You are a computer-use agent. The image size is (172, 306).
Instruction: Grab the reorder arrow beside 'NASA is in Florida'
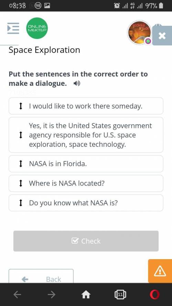pyautogui.click(x=20, y=164)
